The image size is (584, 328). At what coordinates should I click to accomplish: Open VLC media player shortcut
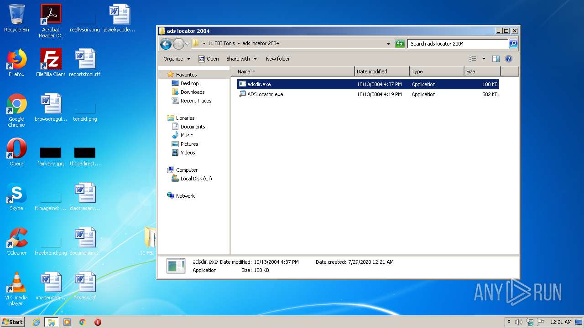pyautogui.click(x=16, y=289)
